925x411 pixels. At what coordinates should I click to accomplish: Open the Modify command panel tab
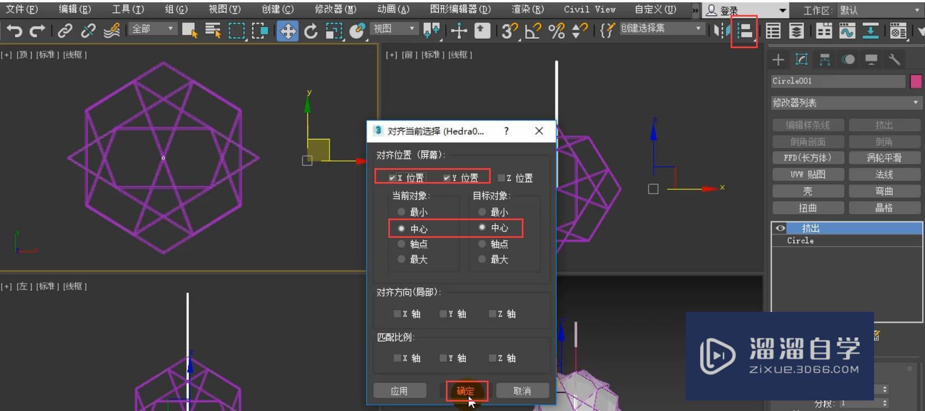801,59
